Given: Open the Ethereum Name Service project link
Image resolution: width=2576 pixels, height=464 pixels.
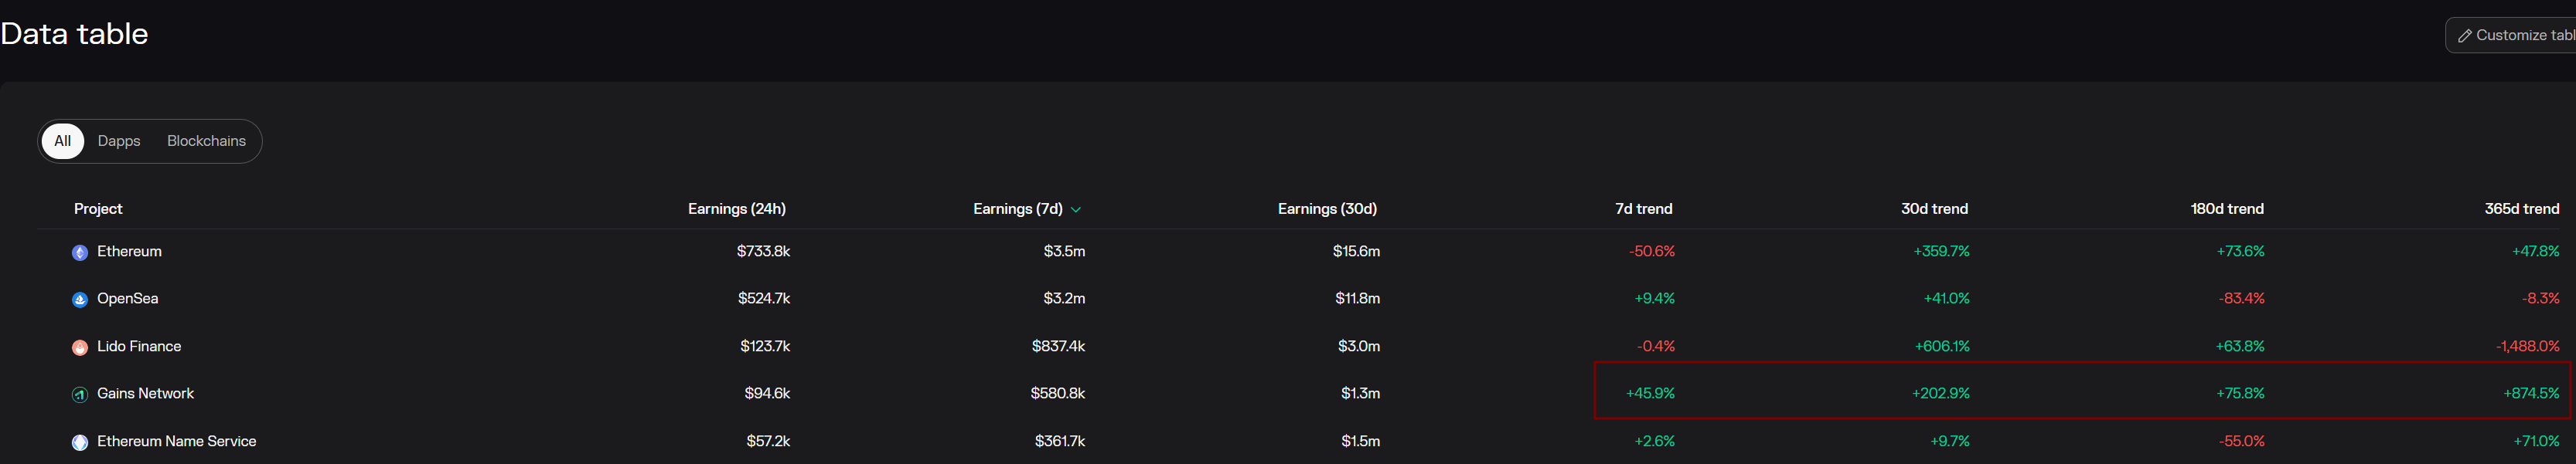Looking at the screenshot, I should (176, 441).
